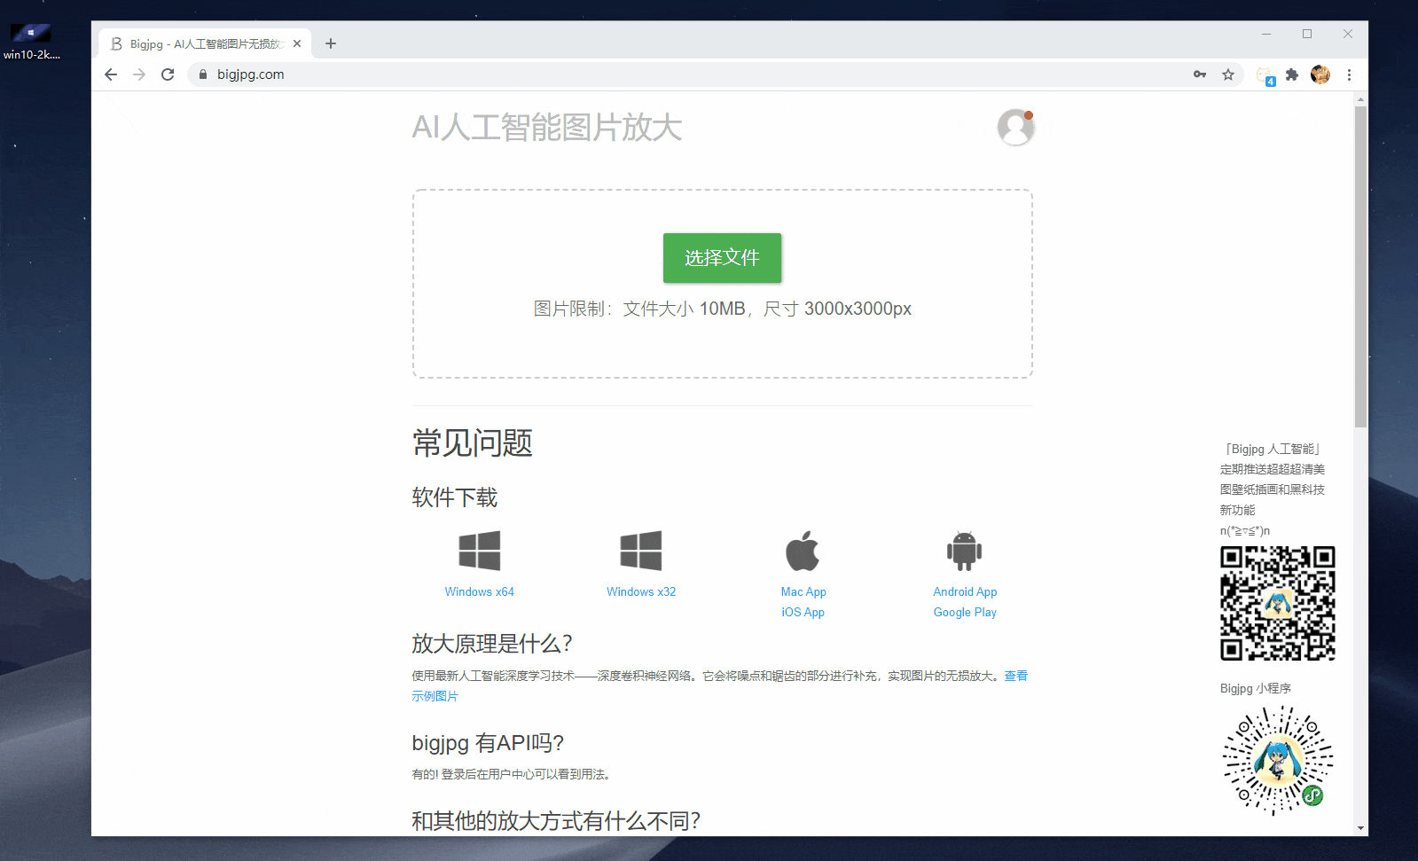The width and height of the screenshot is (1418, 861).
Task: Click the Apple logo icon
Action: 803,551
